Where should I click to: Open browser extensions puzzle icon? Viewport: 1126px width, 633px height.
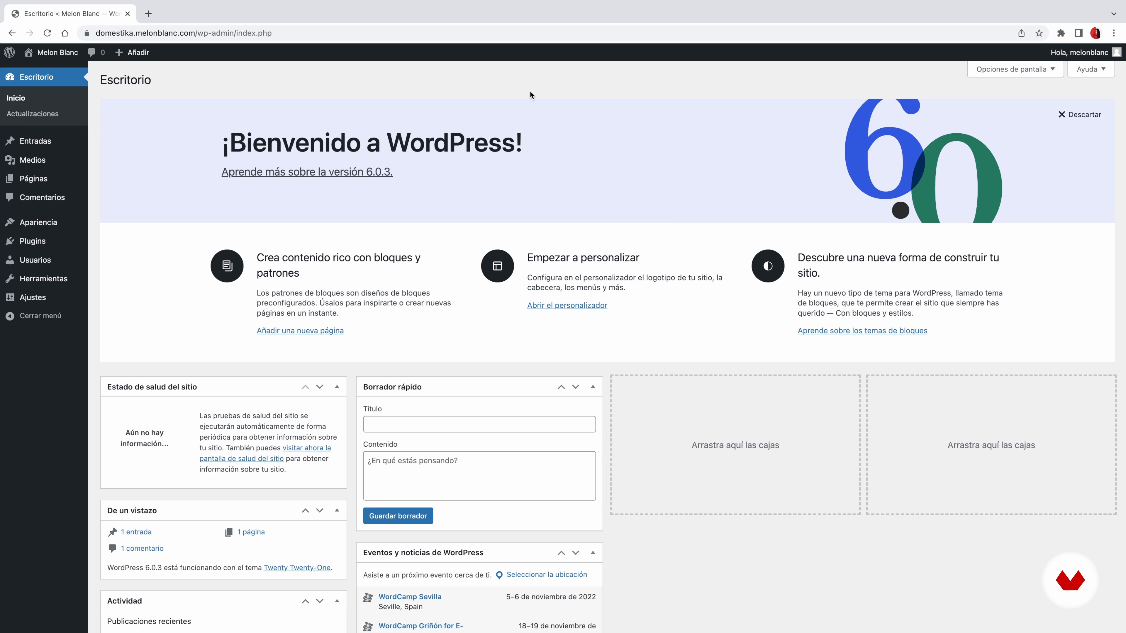1061,33
